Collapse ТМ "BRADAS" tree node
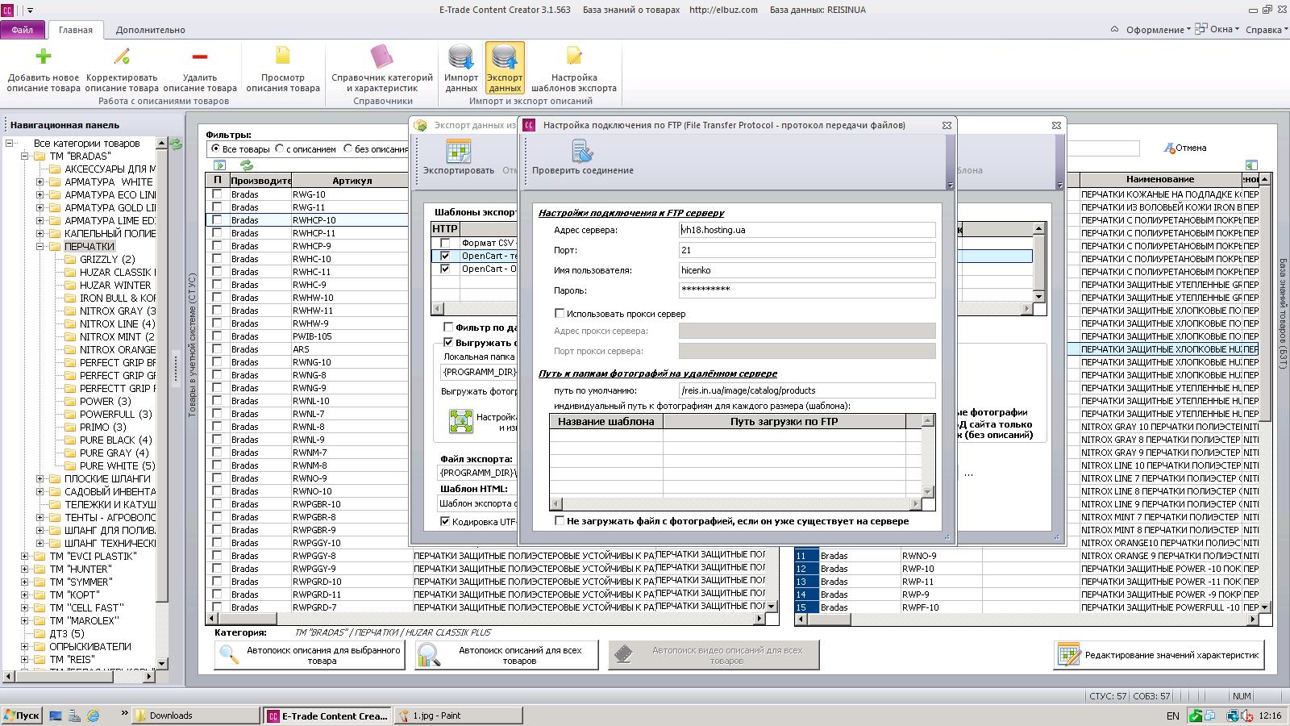Screen dimensions: 1290x726 coord(24,156)
